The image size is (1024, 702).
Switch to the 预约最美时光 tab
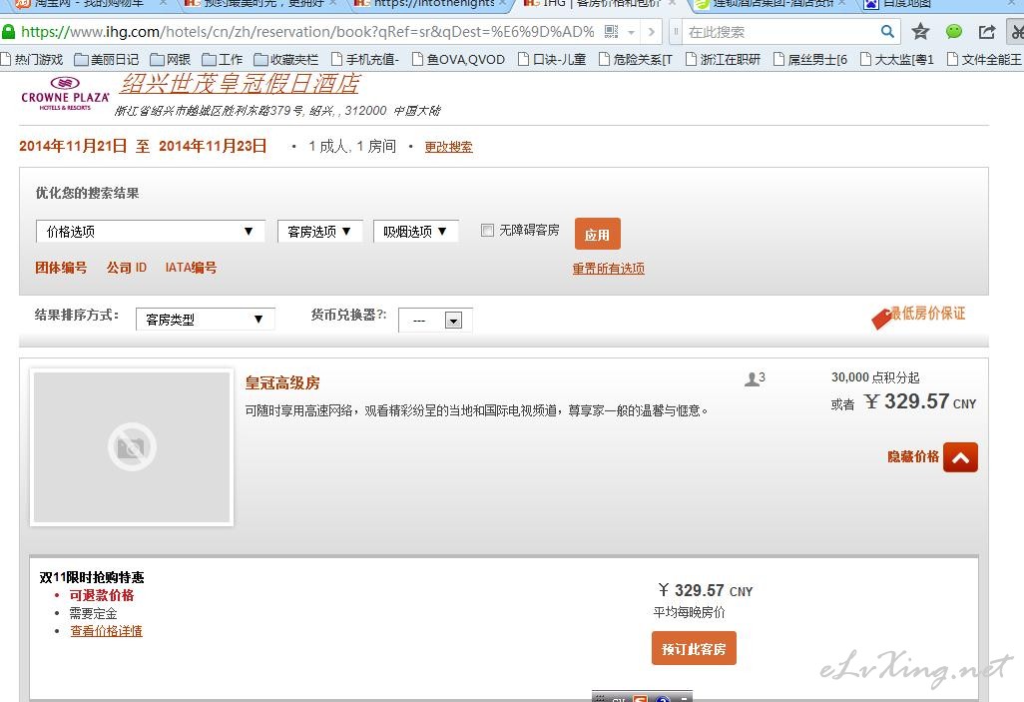click(x=259, y=4)
